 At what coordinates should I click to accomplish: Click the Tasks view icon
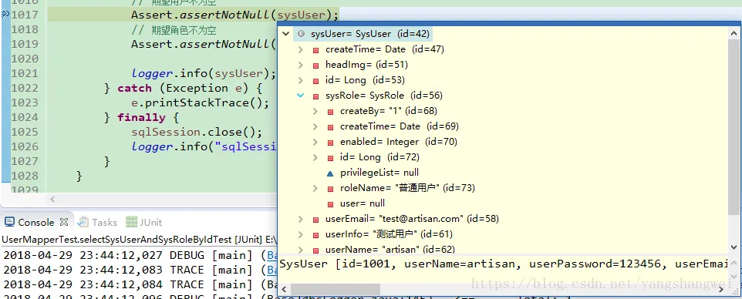[83, 222]
